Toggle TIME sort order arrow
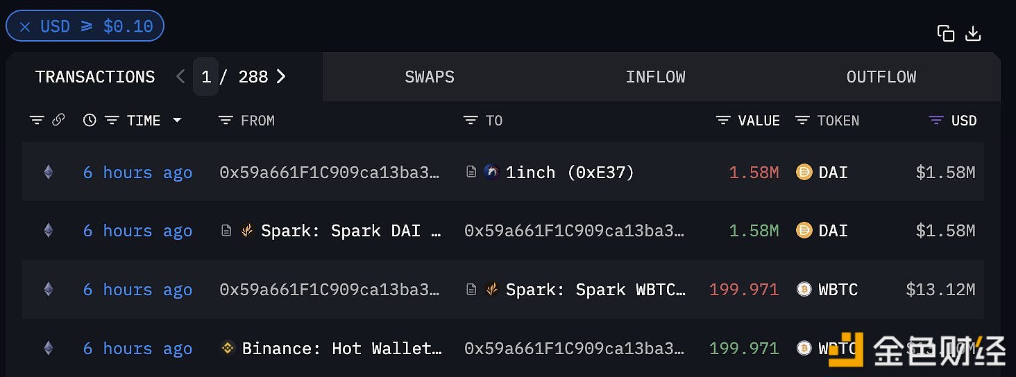Viewport: 1016px width, 377px height. (177, 121)
